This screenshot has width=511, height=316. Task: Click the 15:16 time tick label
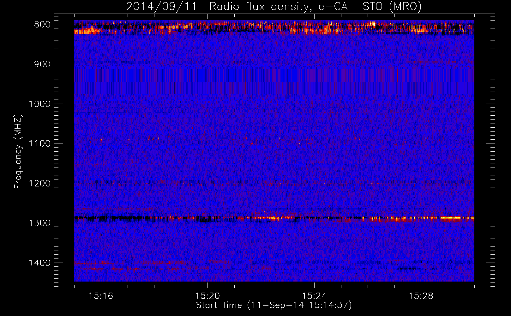pyautogui.click(x=101, y=296)
